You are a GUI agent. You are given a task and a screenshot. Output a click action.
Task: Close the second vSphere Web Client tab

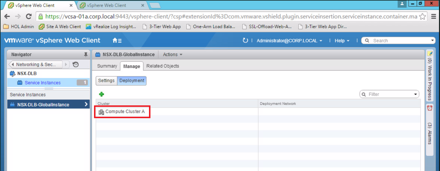coord(143,5)
